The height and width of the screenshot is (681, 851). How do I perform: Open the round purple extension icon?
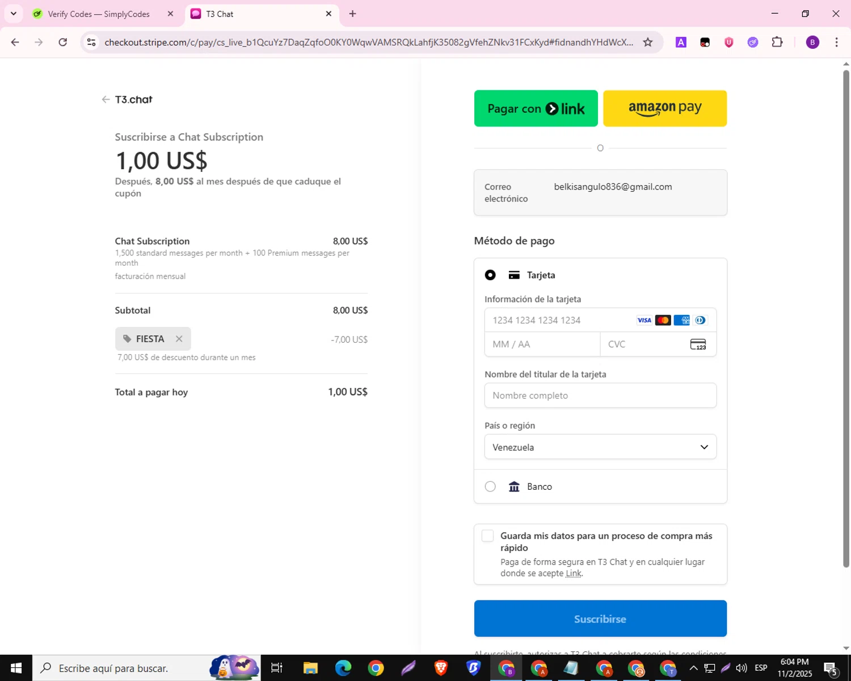(753, 42)
